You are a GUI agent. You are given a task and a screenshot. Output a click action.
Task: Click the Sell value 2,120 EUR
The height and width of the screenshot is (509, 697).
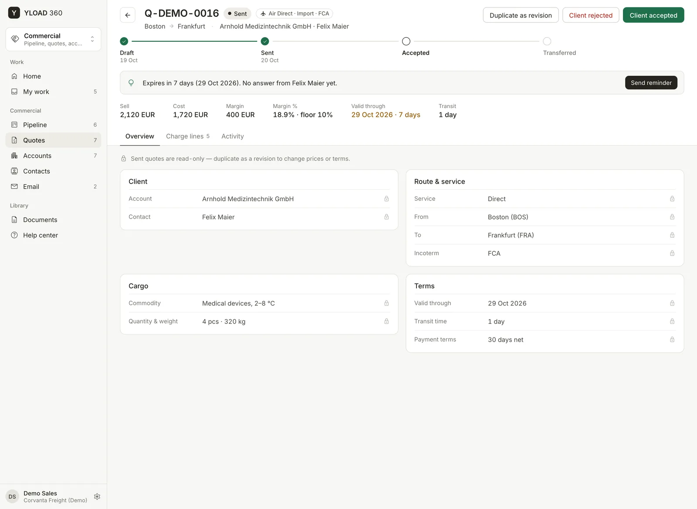[x=138, y=115]
